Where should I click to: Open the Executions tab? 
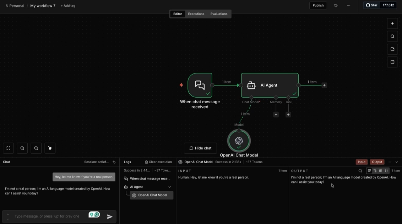pyautogui.click(x=196, y=14)
